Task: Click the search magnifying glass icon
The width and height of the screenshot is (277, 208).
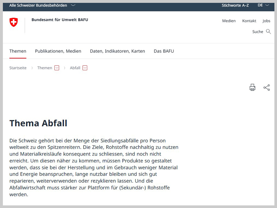Action: tap(268, 32)
